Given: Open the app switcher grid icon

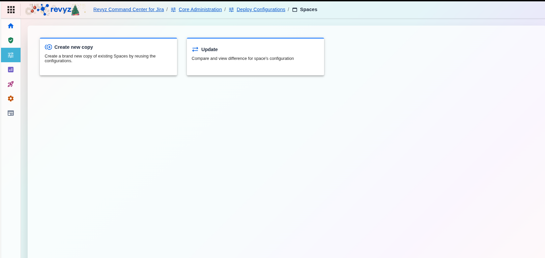Looking at the screenshot, I should click(x=11, y=10).
